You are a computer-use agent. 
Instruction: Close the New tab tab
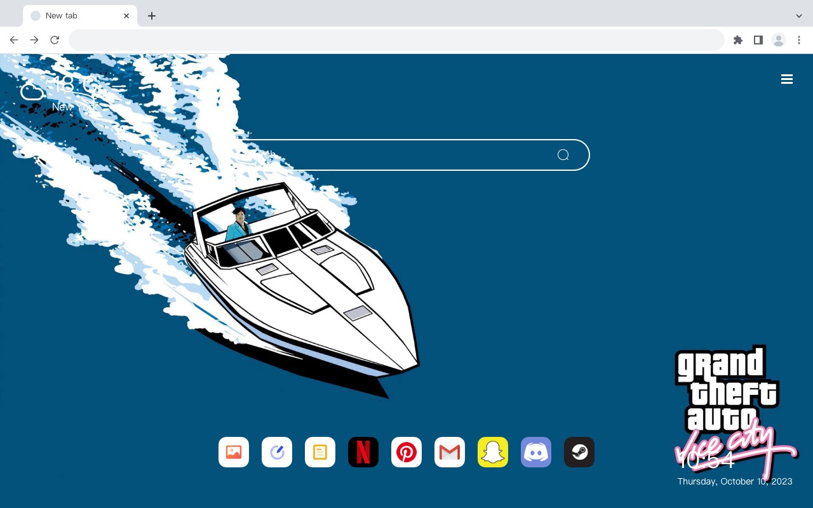126,16
